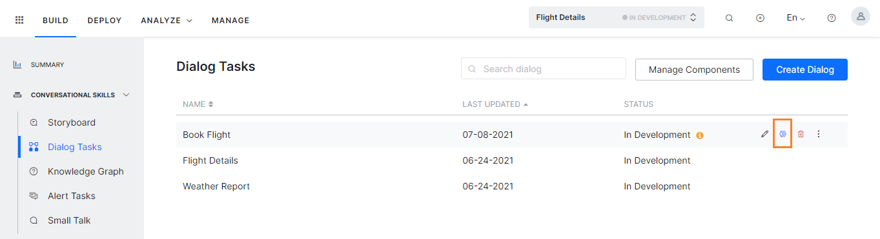
Task: Go to the Manage tab
Action: coord(230,21)
